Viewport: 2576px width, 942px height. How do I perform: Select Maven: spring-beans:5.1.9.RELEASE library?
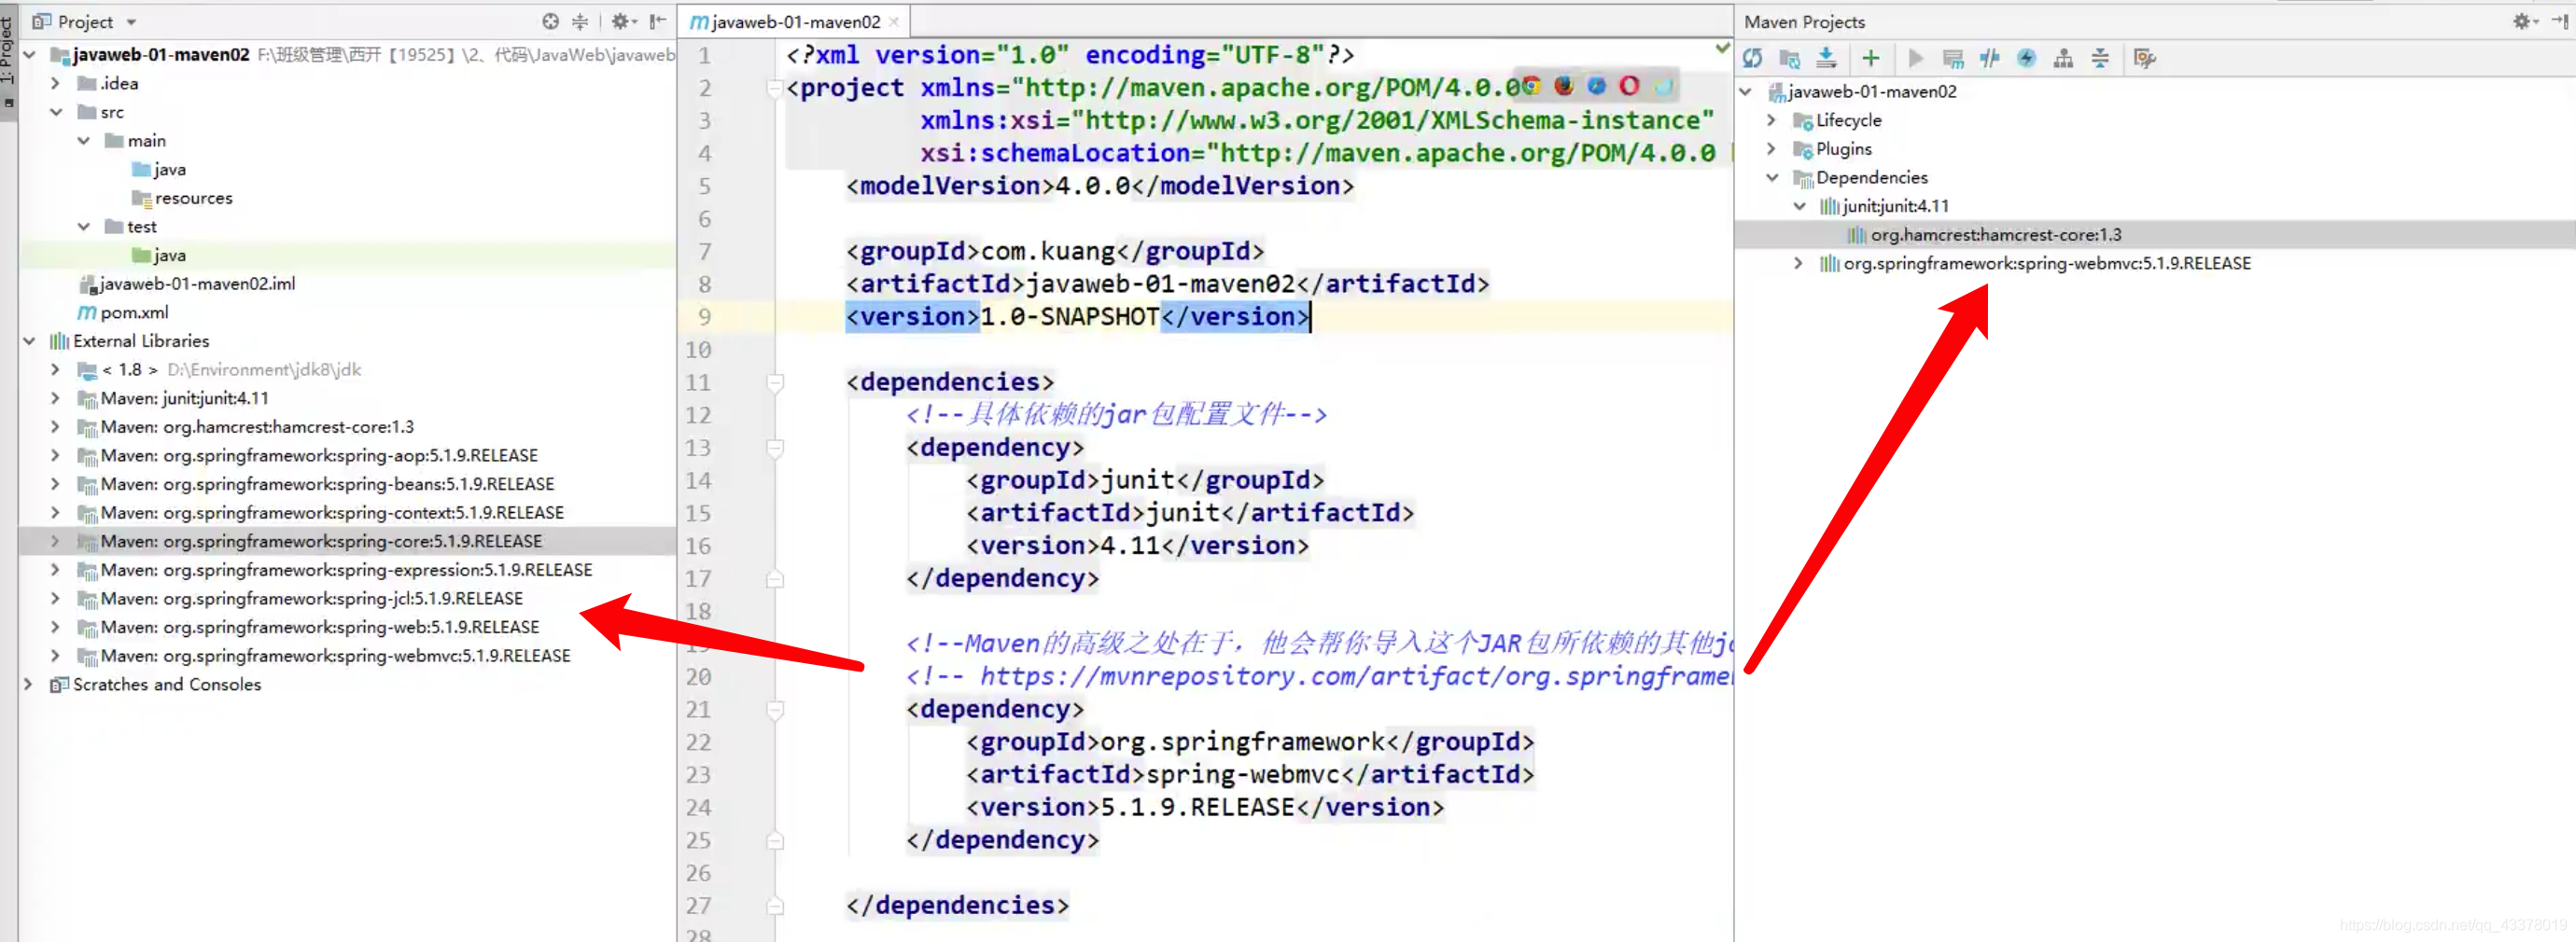[316, 484]
